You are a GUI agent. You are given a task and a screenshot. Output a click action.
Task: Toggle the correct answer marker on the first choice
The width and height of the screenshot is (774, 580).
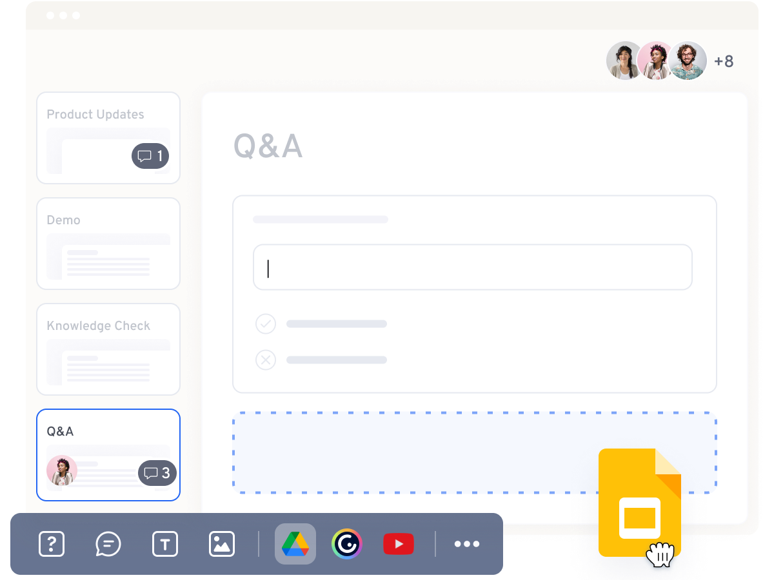click(265, 324)
